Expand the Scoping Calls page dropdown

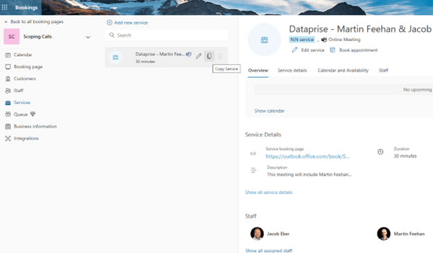[88, 37]
